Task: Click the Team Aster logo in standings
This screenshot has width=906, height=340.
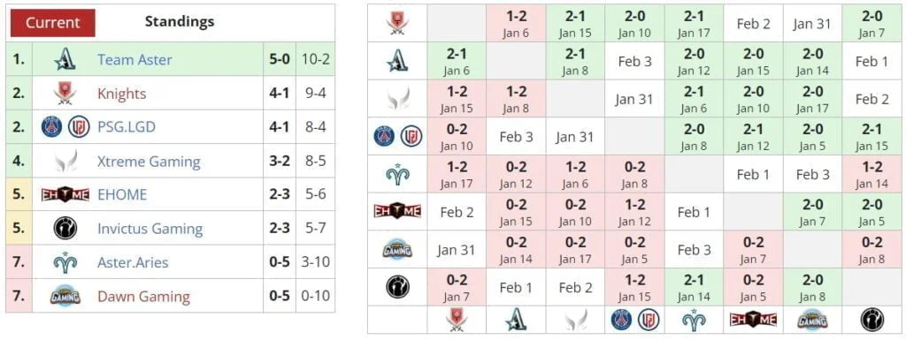Action: pos(65,59)
